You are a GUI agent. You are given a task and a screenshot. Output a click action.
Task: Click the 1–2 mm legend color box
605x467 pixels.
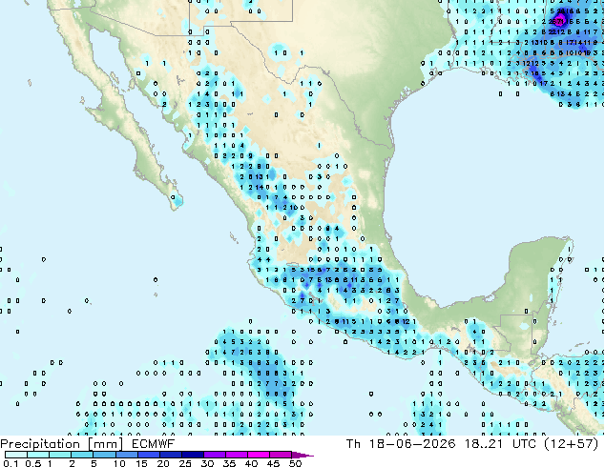60,455
